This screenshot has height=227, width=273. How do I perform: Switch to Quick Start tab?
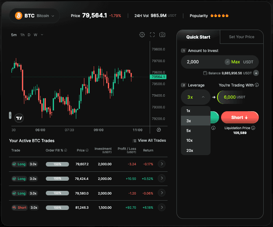click(x=198, y=37)
